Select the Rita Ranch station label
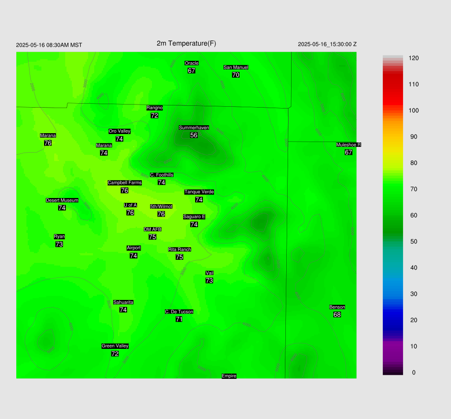This screenshot has height=419, width=451. [x=180, y=250]
